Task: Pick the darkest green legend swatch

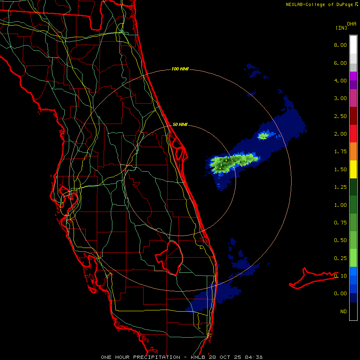Action: (x=353, y=187)
